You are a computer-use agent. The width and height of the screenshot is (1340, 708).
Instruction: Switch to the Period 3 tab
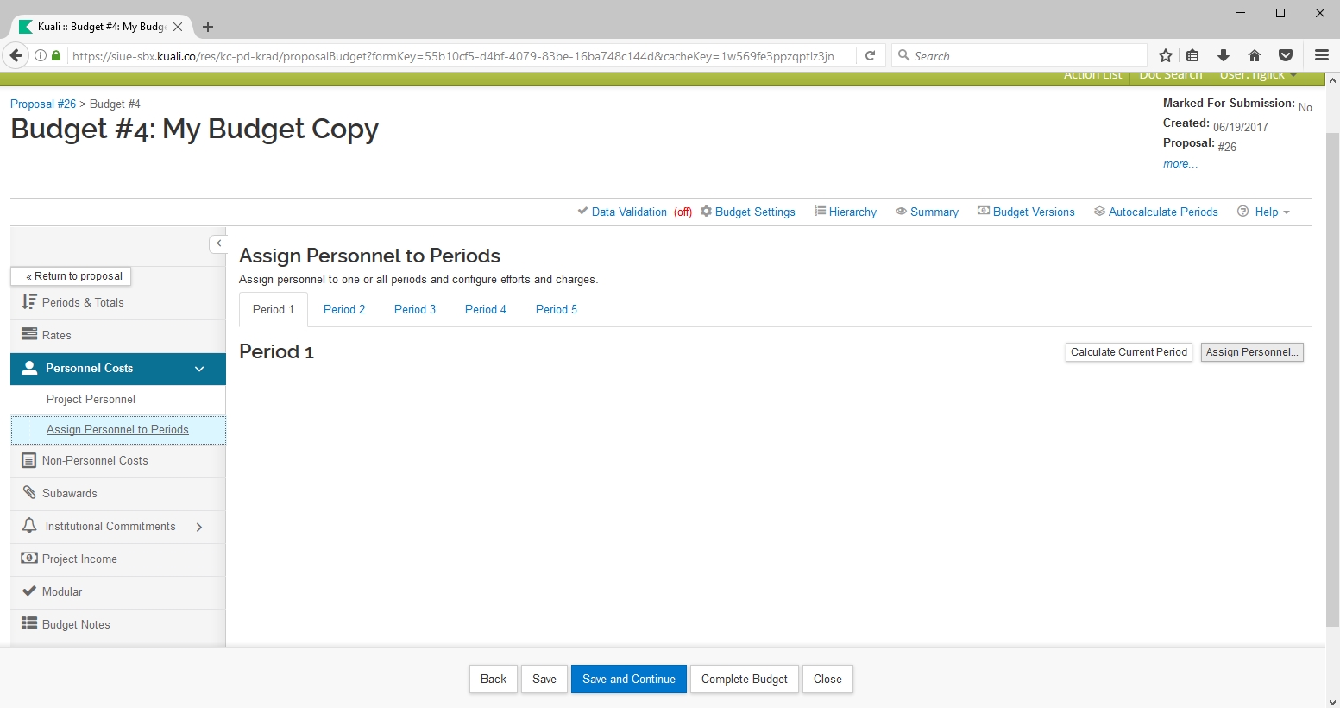click(x=414, y=310)
